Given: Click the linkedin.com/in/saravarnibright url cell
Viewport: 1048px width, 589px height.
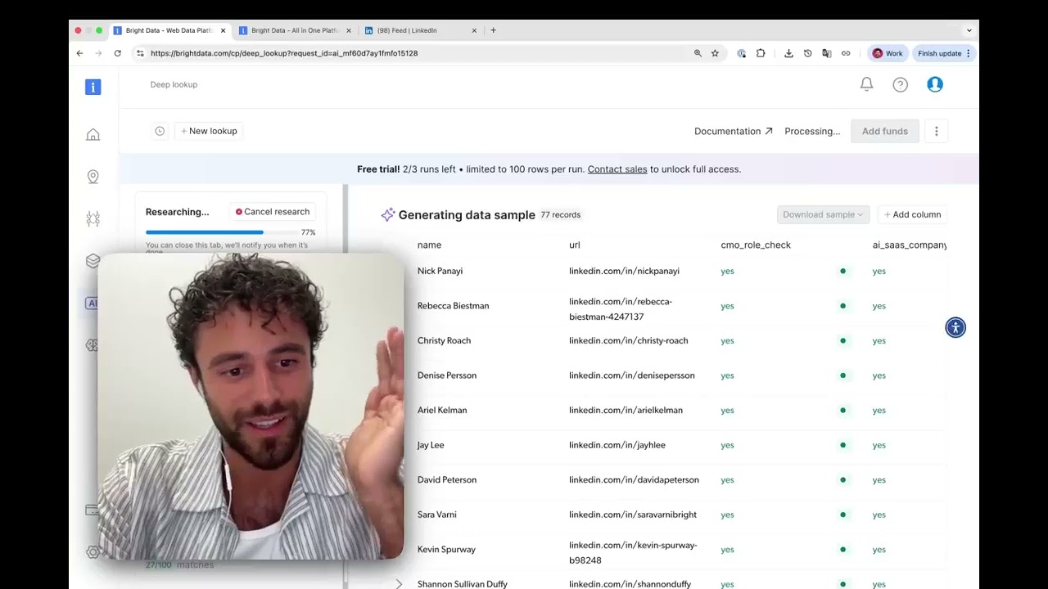Looking at the screenshot, I should (x=633, y=515).
